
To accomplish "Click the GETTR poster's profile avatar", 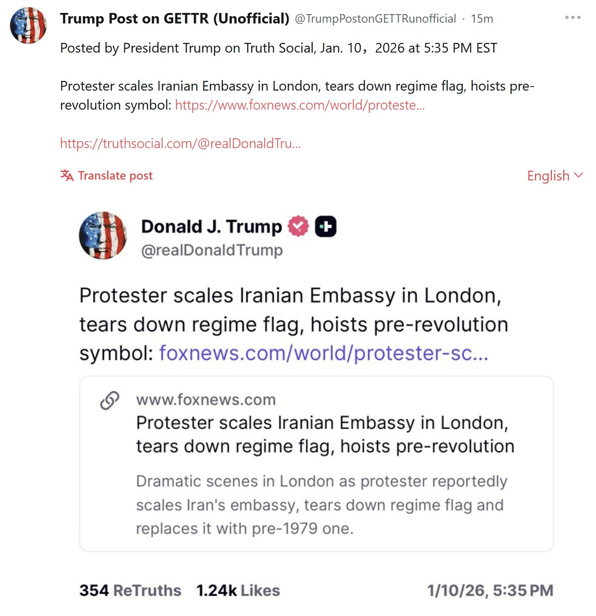I will pyautogui.click(x=28, y=25).
